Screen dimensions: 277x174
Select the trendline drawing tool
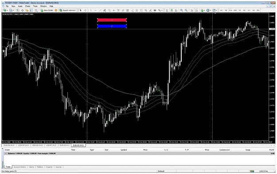[x=100, y=10]
